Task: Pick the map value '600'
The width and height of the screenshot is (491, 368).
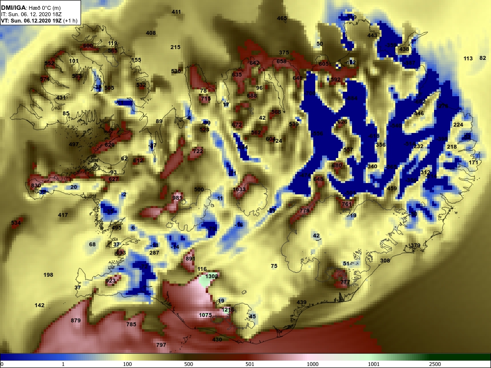Action: (88, 46)
